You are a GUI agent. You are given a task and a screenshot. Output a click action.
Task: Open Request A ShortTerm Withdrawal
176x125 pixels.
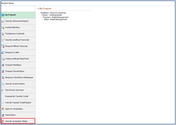pos(19,78)
